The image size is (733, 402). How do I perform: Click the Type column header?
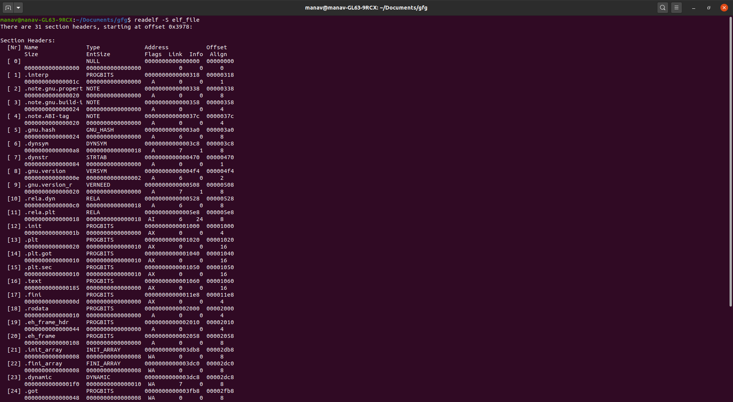click(x=93, y=47)
